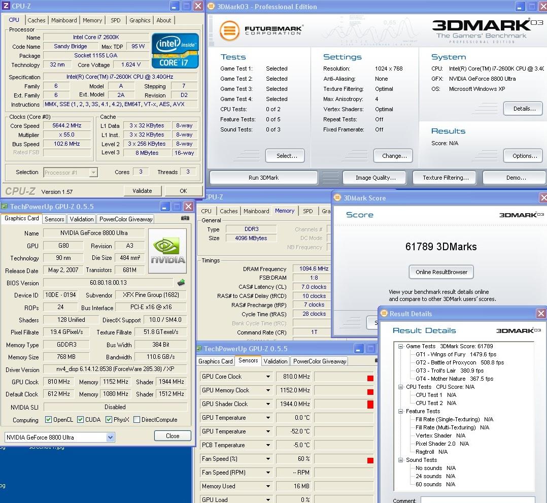The height and width of the screenshot is (503, 547).
Task: Click the CPU-Z title bar Z icon
Action: [6, 6]
